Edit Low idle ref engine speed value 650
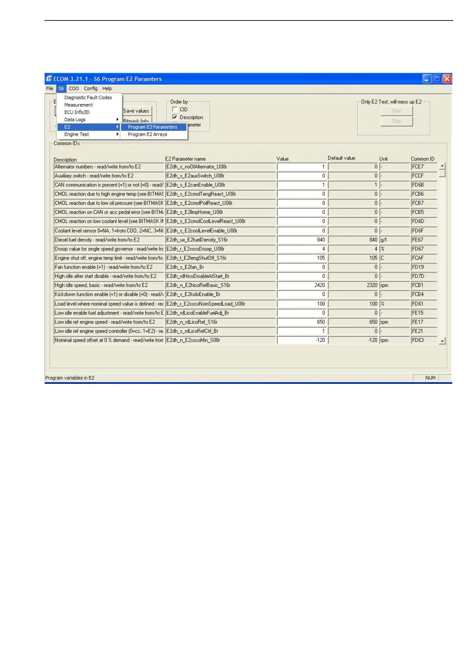Viewport: 469px width, 663px height. (x=302, y=322)
